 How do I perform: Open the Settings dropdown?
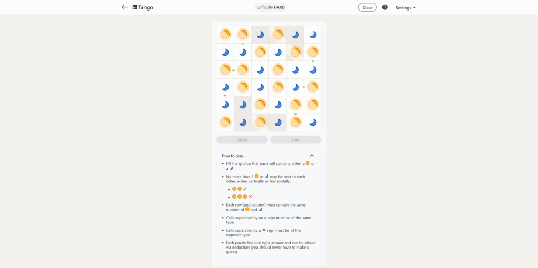click(x=405, y=8)
